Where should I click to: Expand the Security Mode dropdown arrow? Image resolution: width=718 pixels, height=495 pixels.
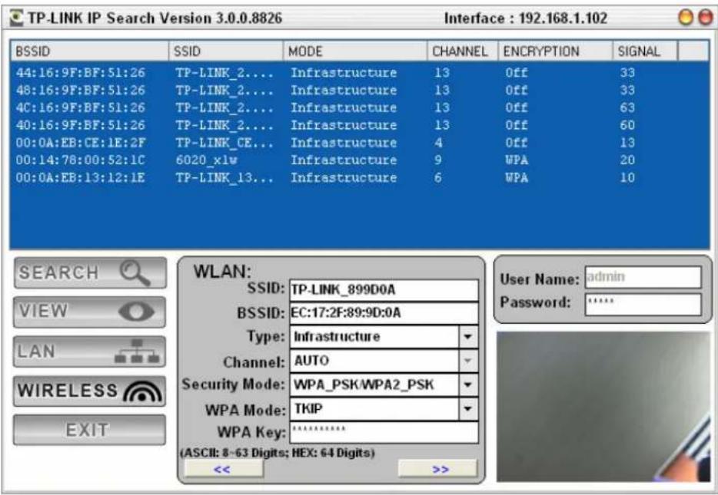click(x=467, y=384)
